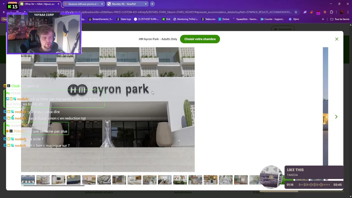352x198 pixels.
Task: Open the Installations tab behind the gallery
Action: coord(183,193)
